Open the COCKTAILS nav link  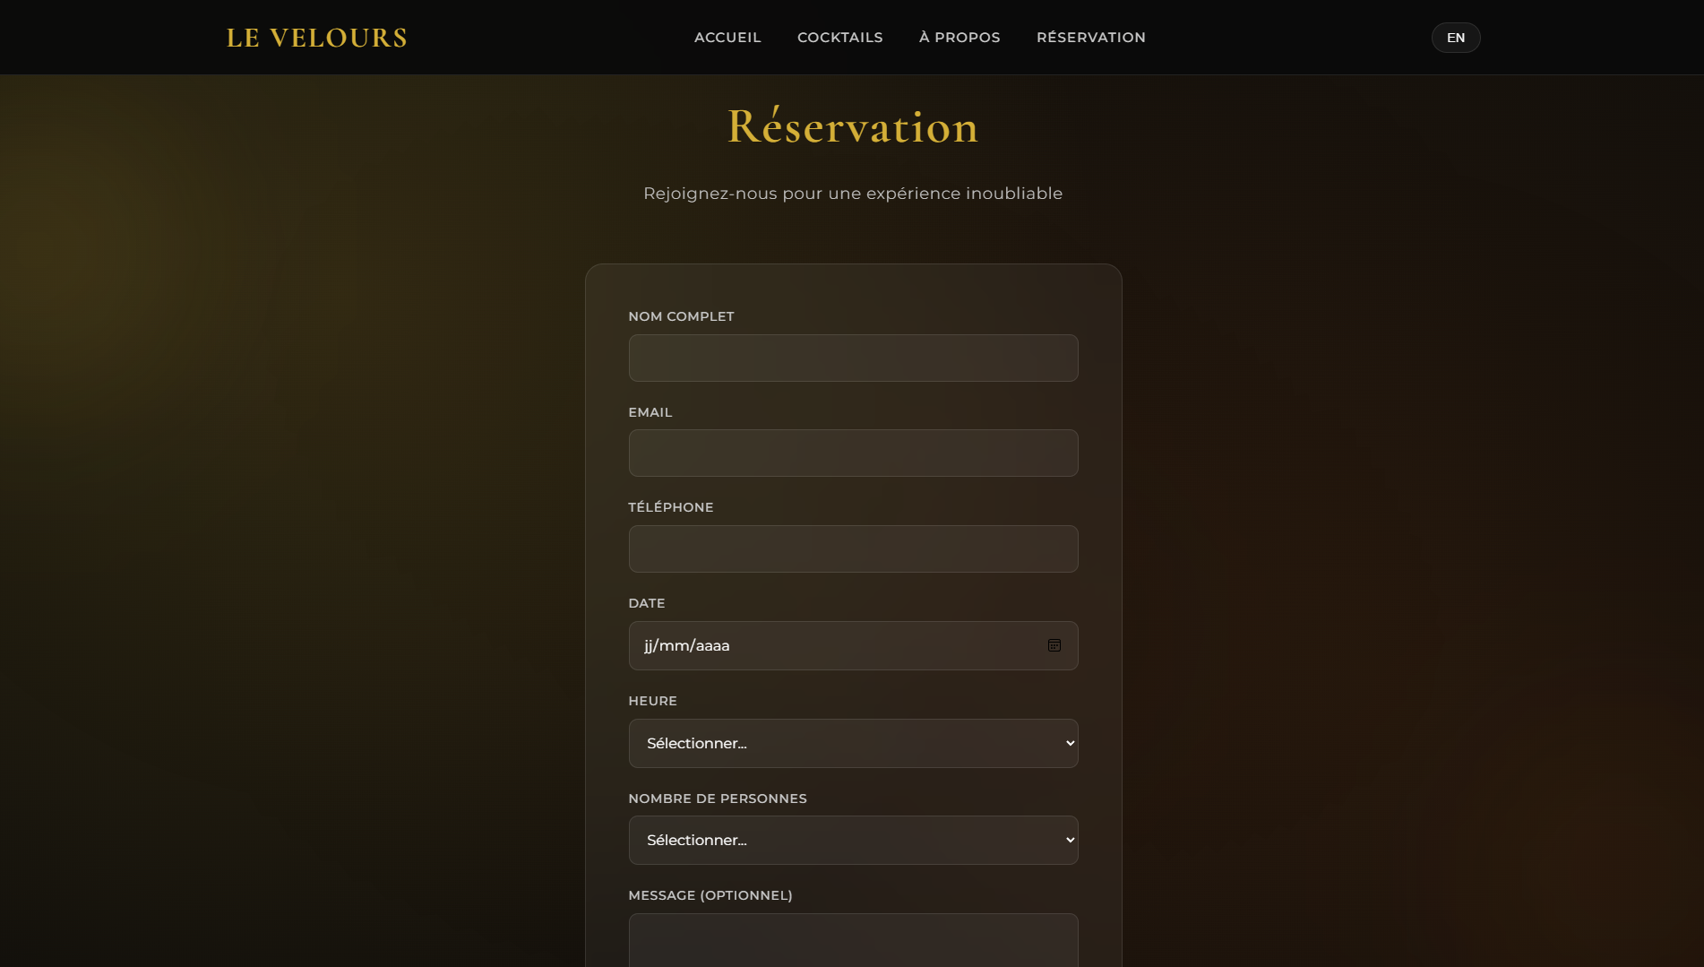[x=839, y=38]
